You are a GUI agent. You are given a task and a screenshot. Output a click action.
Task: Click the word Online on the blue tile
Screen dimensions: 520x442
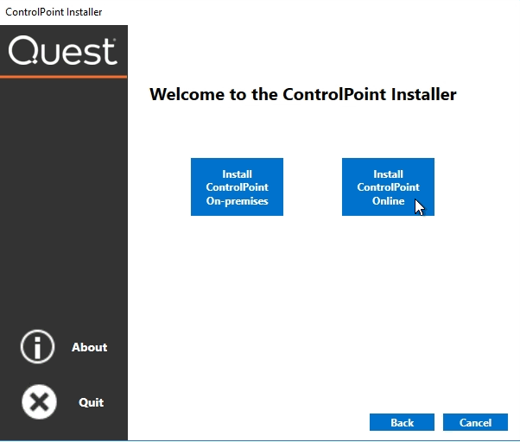click(x=388, y=201)
